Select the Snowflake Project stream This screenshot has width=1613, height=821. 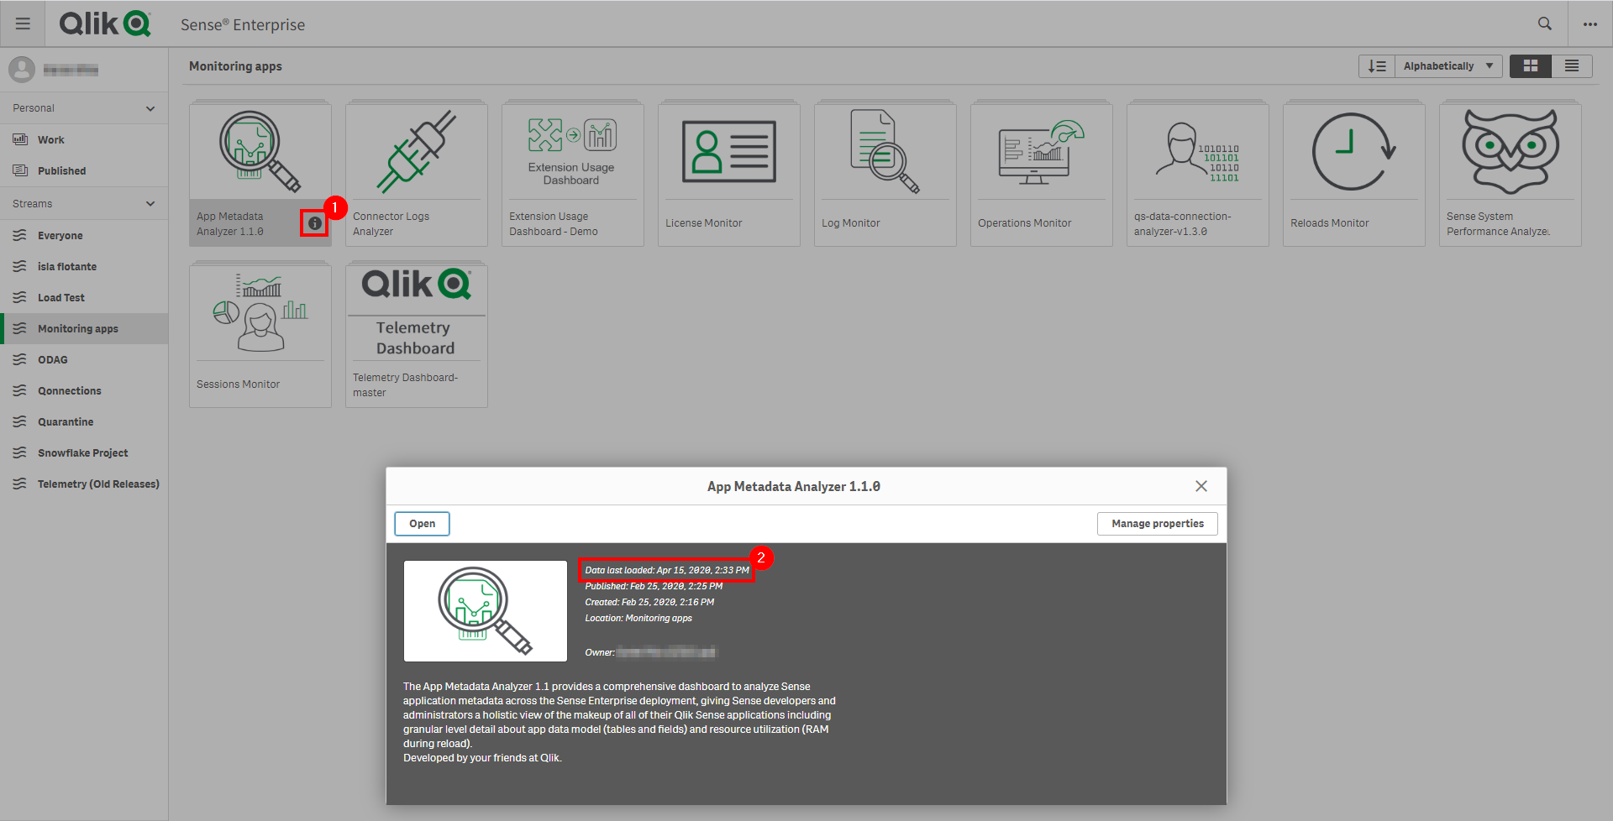coord(84,453)
